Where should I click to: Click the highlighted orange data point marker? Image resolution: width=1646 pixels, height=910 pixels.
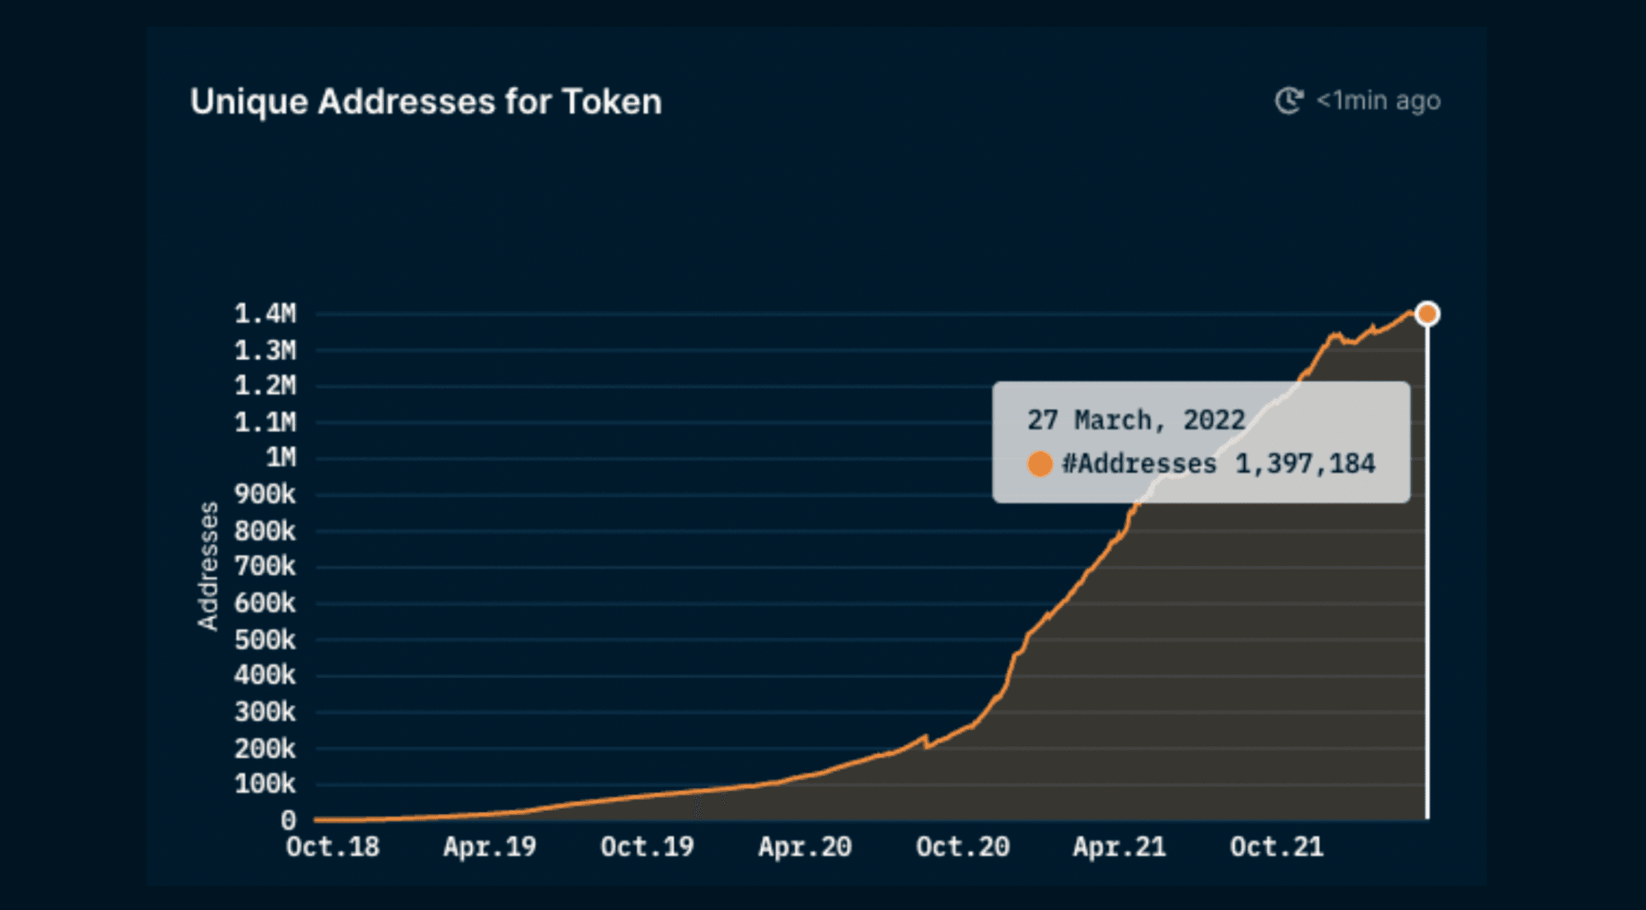pyautogui.click(x=1426, y=314)
